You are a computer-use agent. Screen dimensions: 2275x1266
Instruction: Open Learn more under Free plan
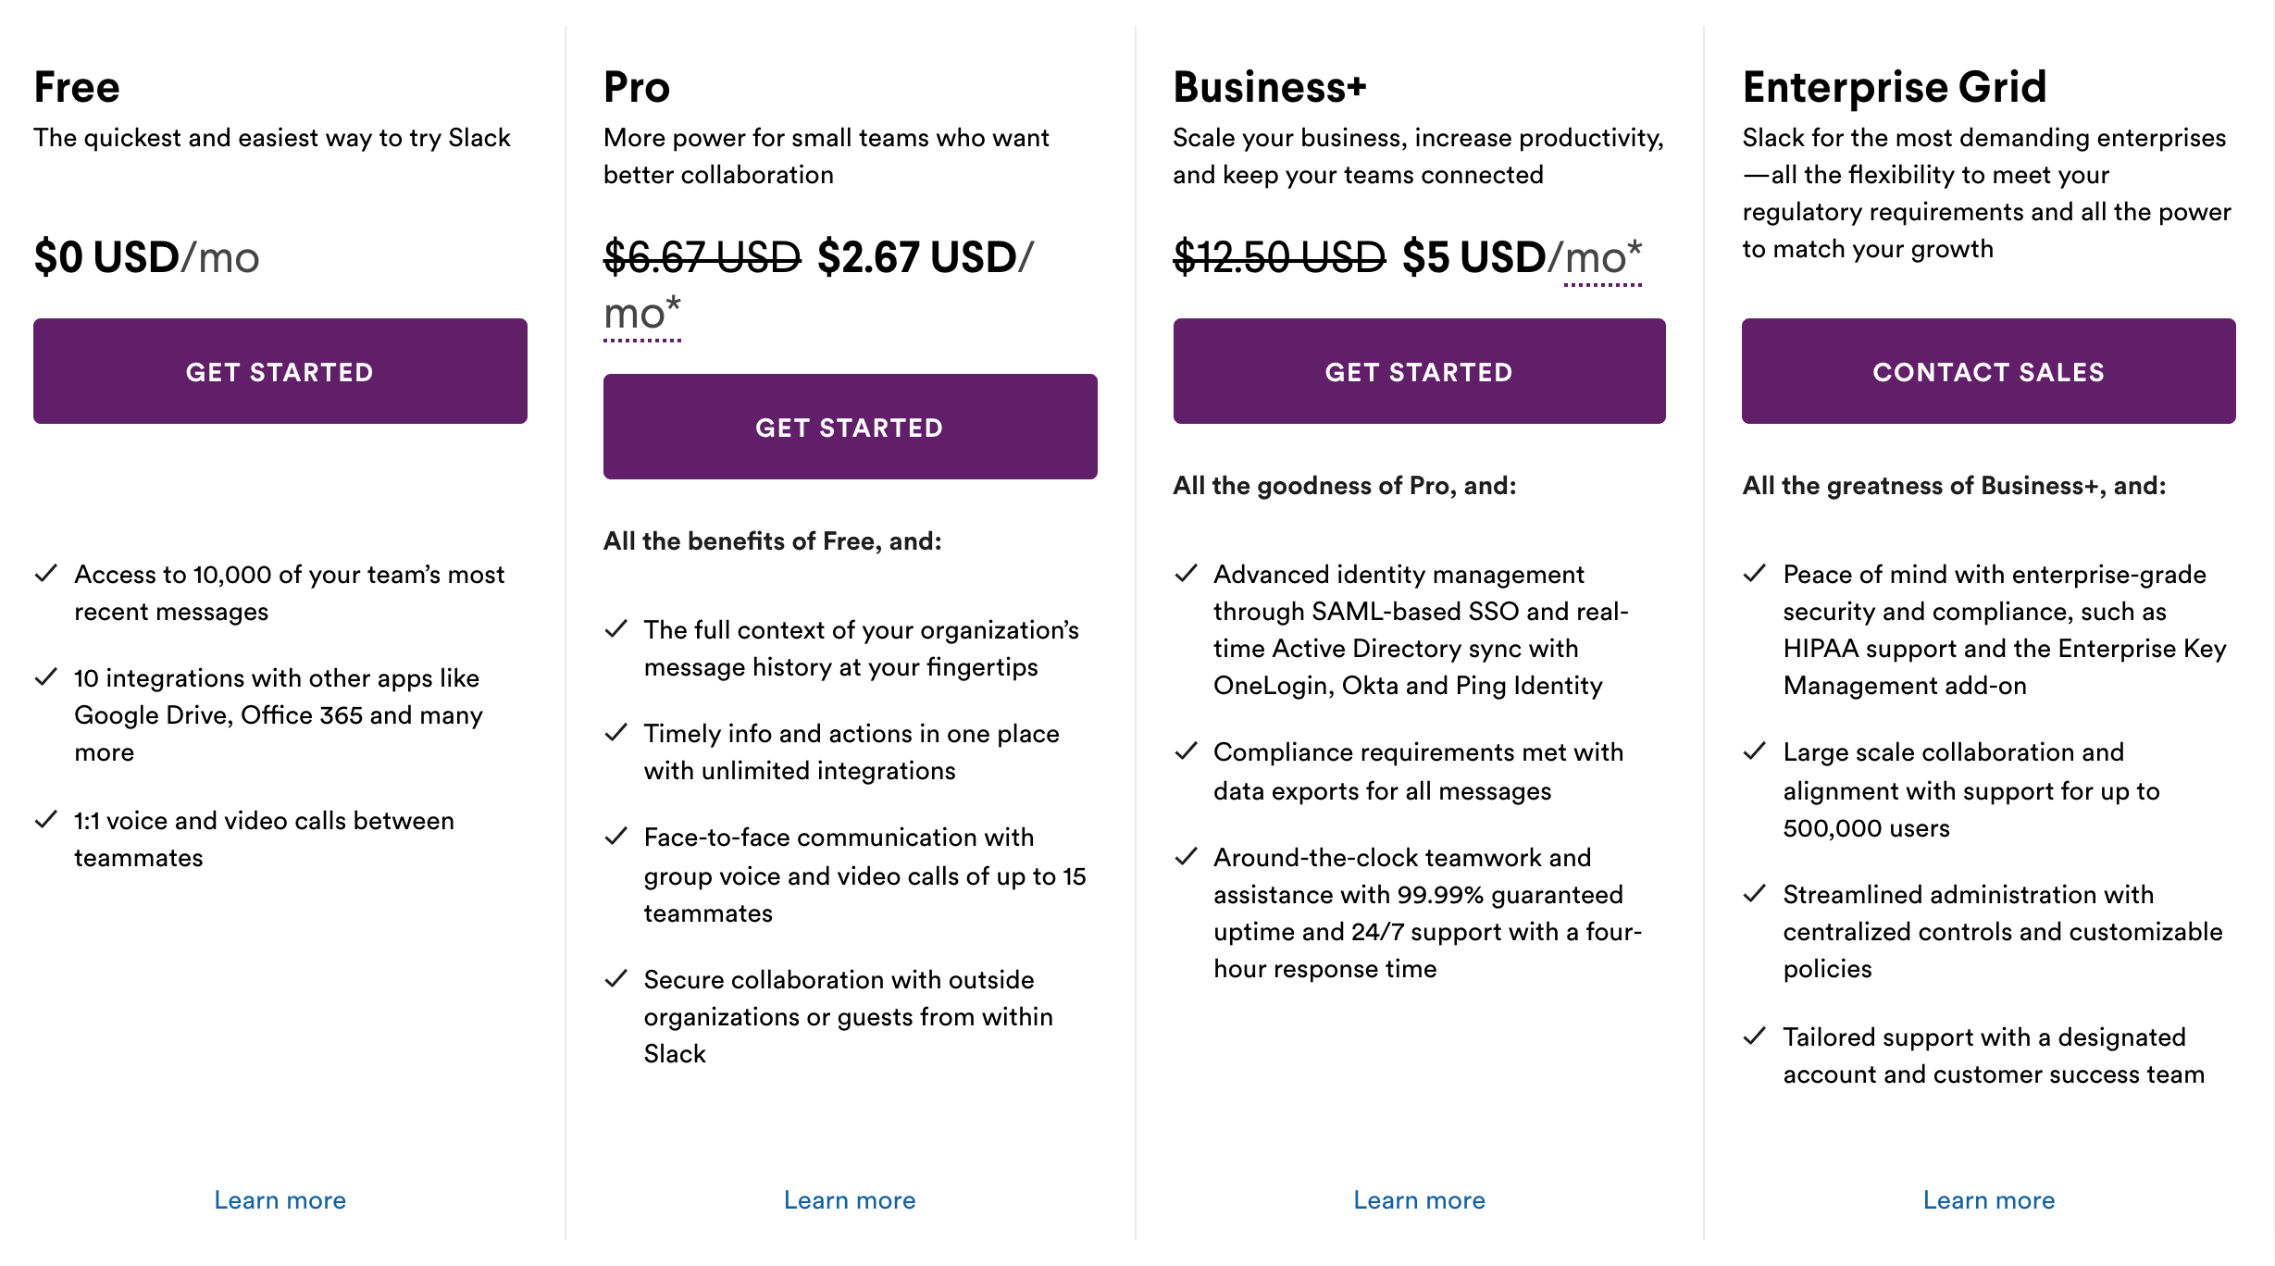(280, 1199)
